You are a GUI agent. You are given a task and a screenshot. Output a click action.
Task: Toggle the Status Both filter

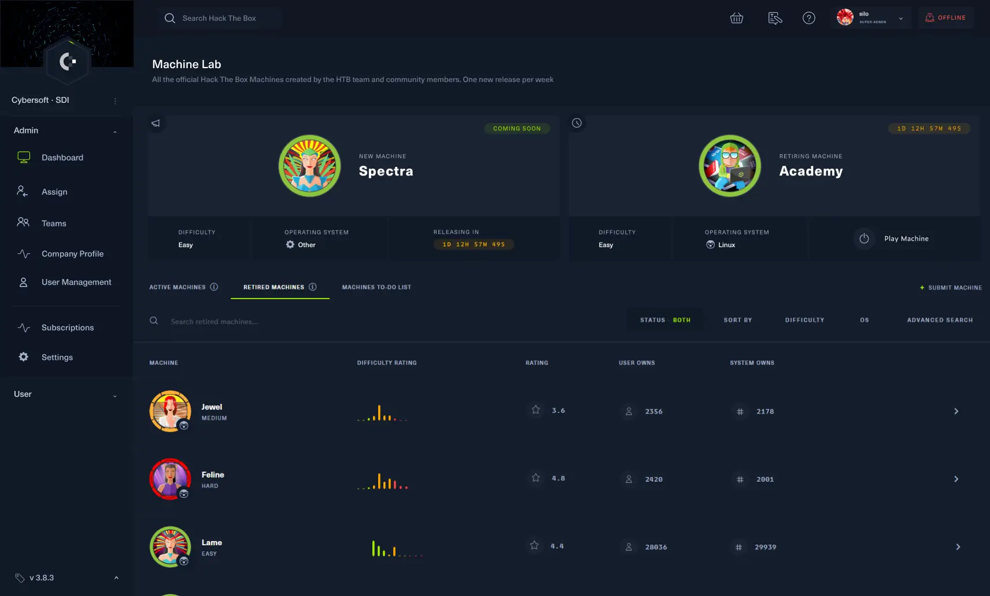click(x=665, y=320)
